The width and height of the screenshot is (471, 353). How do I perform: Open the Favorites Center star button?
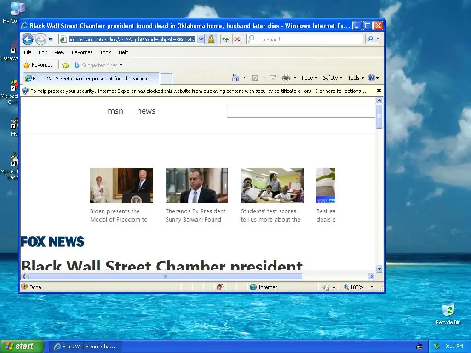tap(38, 65)
